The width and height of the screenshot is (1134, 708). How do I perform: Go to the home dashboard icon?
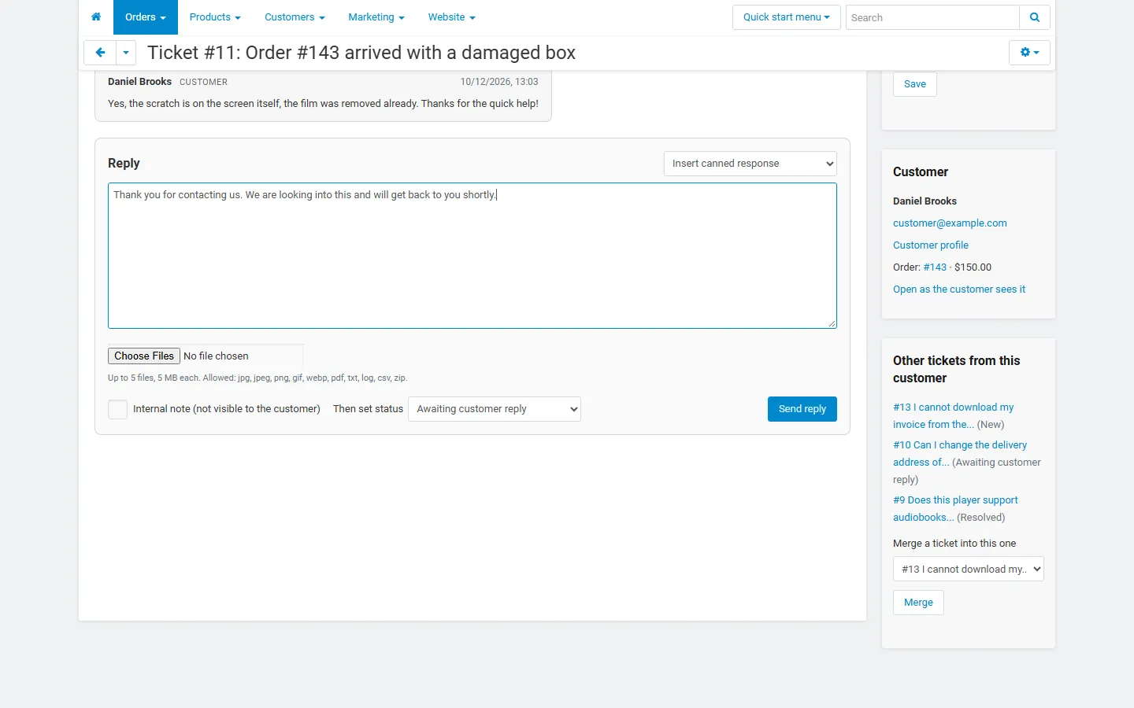tap(96, 17)
